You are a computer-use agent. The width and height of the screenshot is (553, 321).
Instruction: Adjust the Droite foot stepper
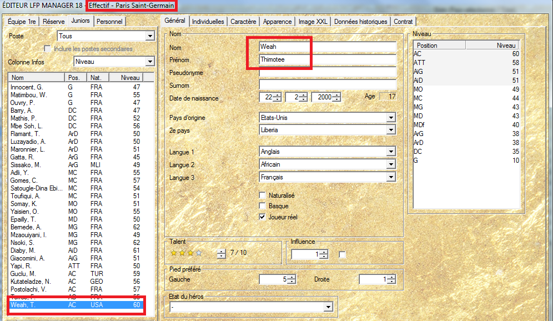tap(391, 279)
